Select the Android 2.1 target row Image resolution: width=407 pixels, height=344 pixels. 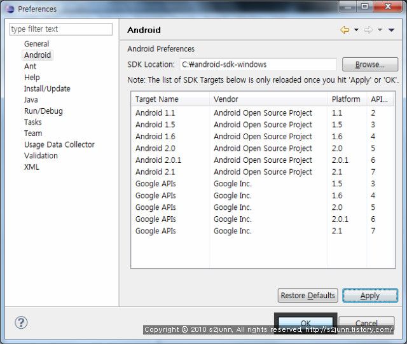(263, 172)
